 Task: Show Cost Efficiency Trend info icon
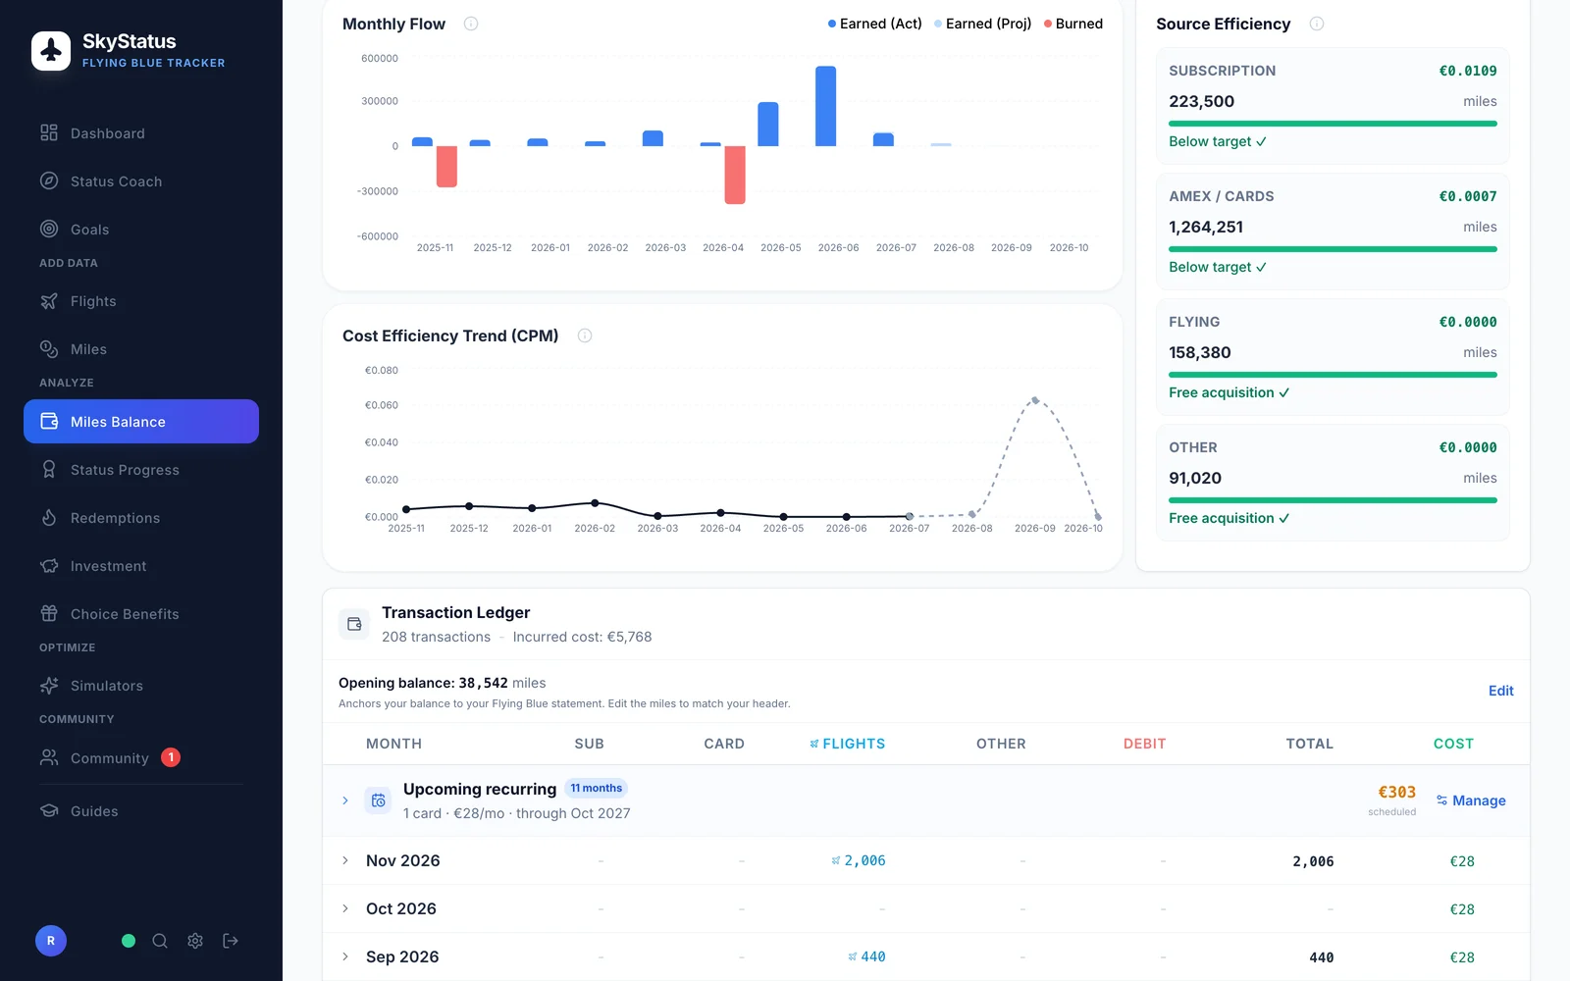point(585,336)
